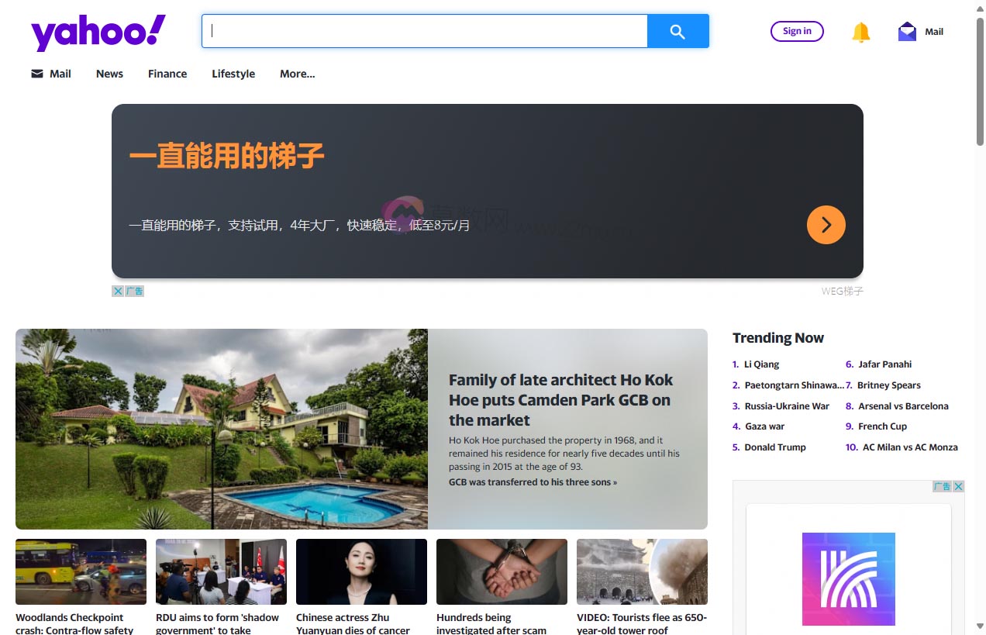
Task: Dismiss the sidebar ad with its X icon
Action: [x=959, y=486]
